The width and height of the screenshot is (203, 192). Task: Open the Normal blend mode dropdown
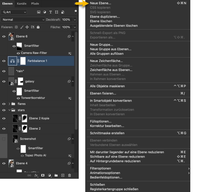pyautogui.click(x=23, y=20)
